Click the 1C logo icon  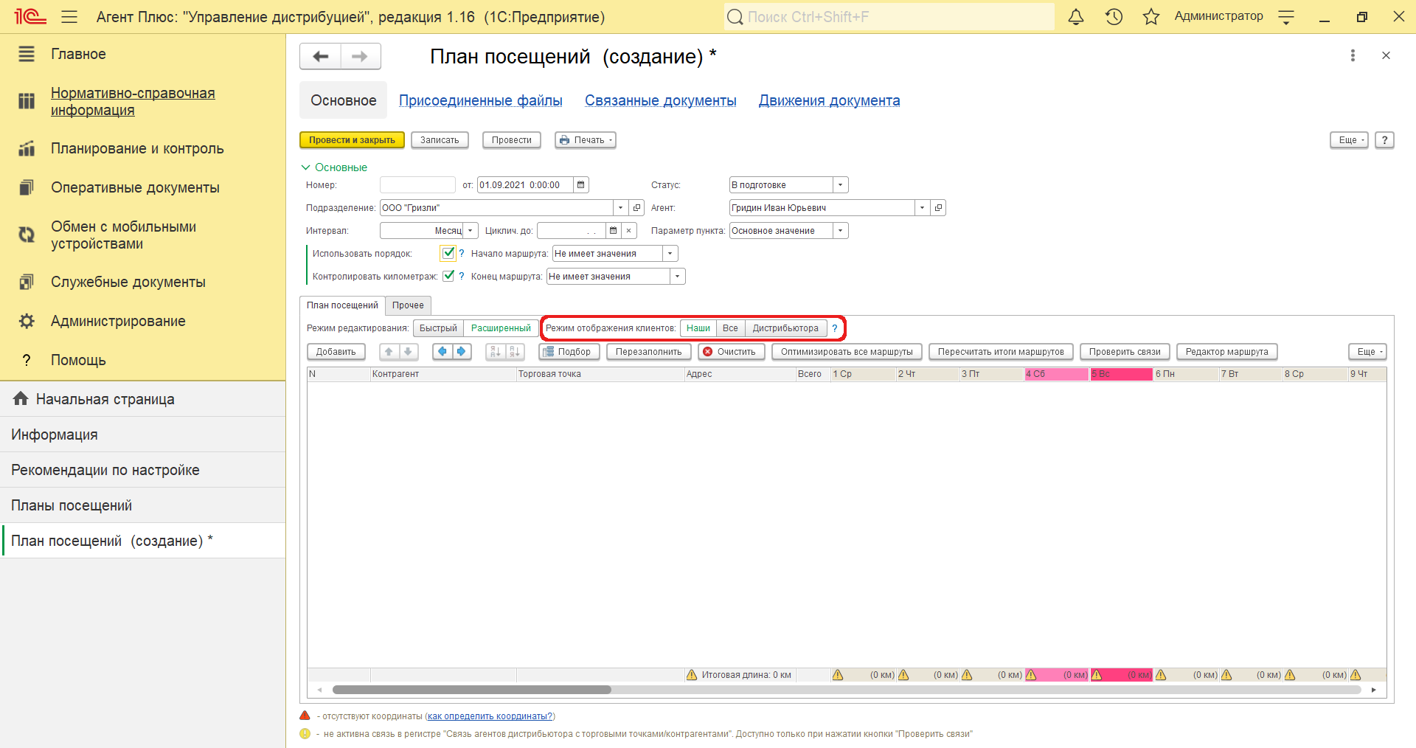click(x=30, y=16)
